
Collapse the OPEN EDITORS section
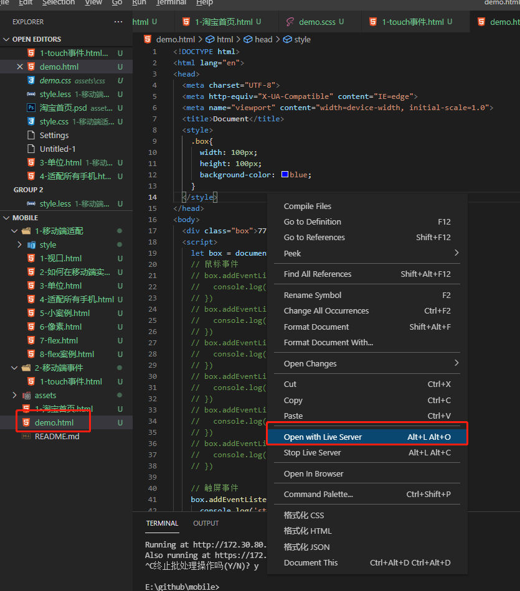7,39
